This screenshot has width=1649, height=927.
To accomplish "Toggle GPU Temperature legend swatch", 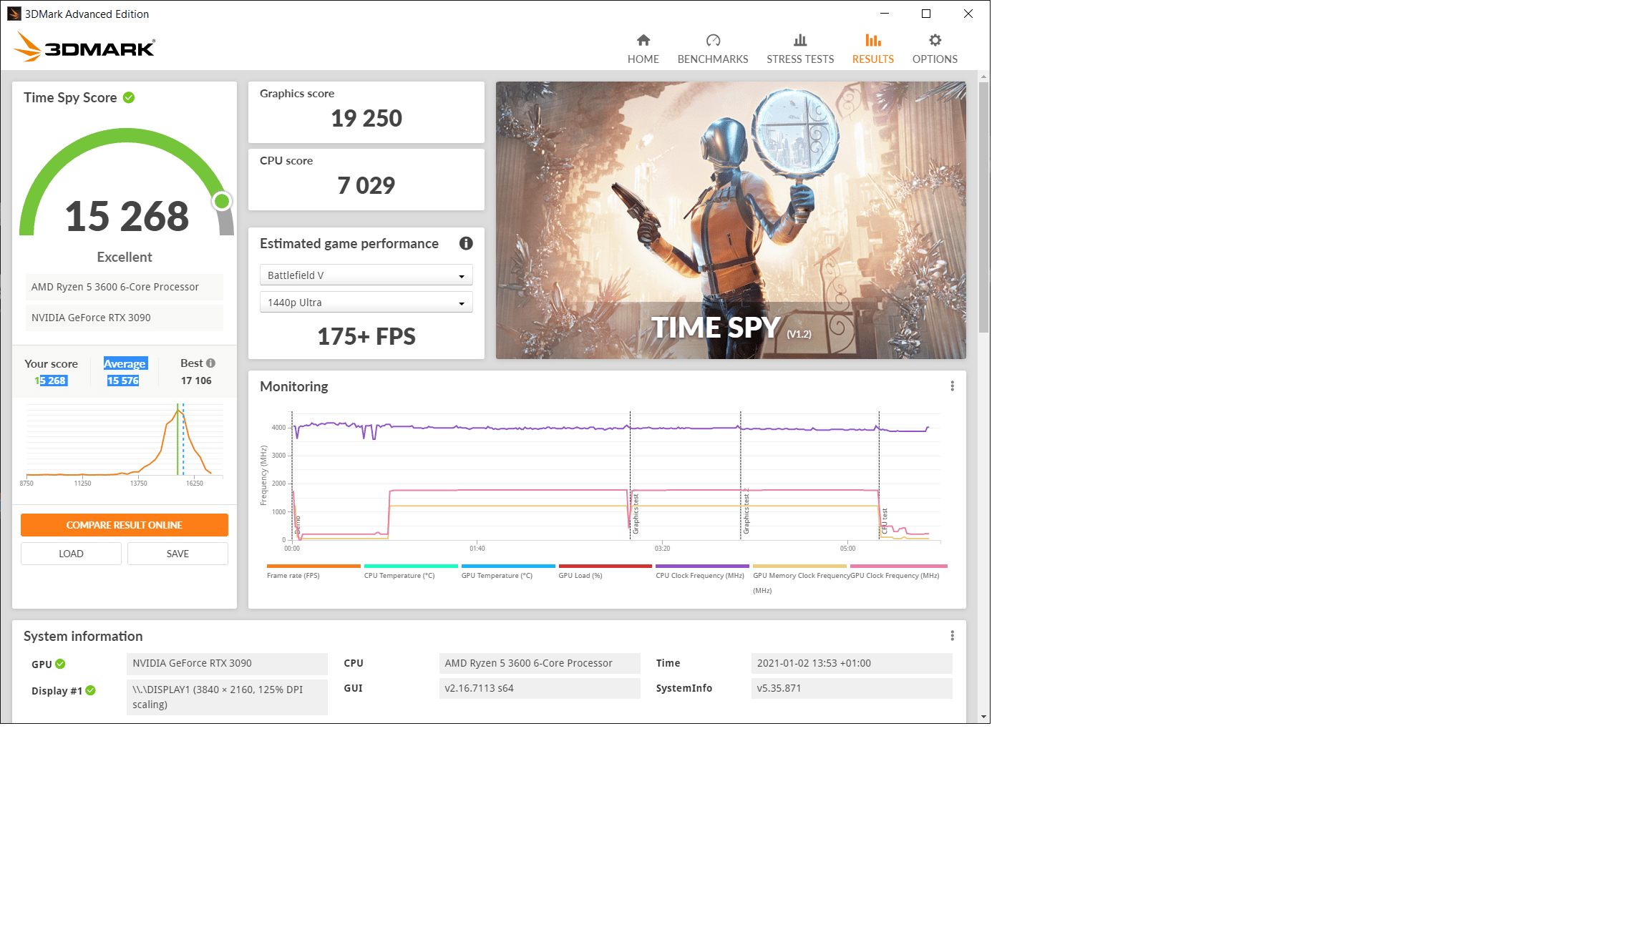I will click(x=508, y=566).
